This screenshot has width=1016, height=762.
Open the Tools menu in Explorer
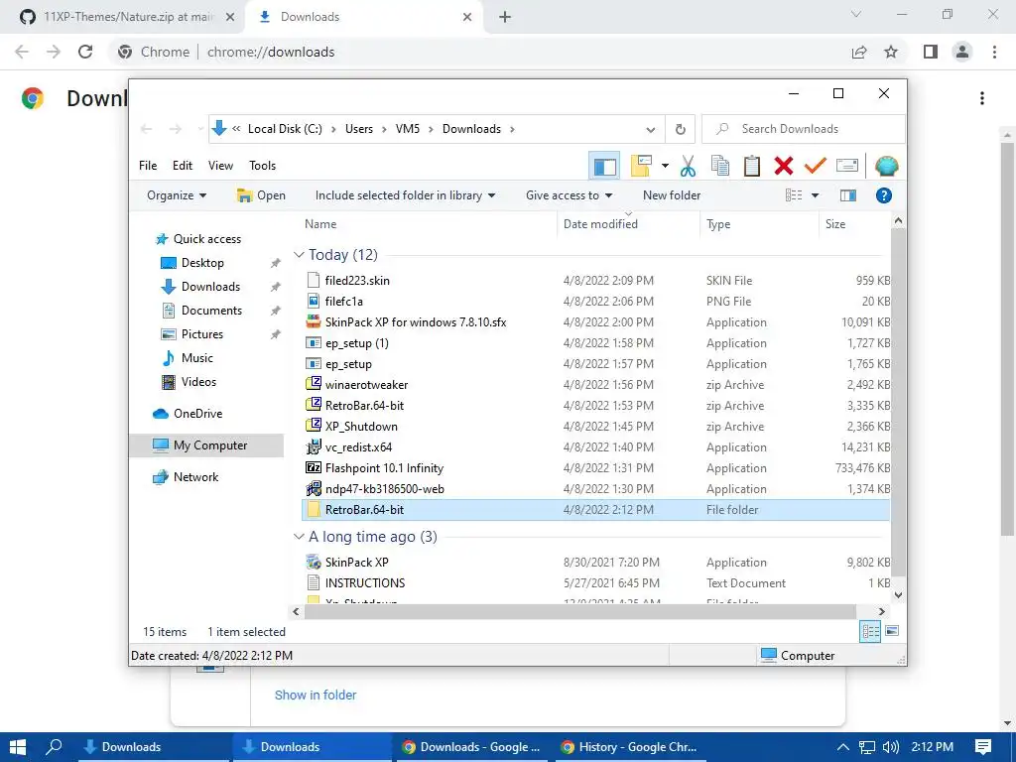(262, 166)
